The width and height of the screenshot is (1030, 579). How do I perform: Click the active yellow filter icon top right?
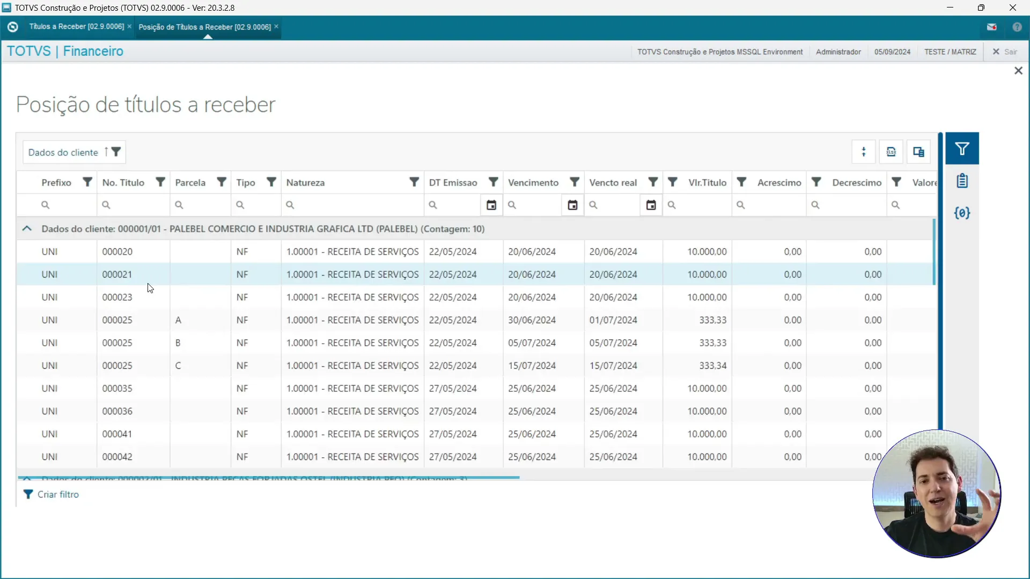pos(963,149)
